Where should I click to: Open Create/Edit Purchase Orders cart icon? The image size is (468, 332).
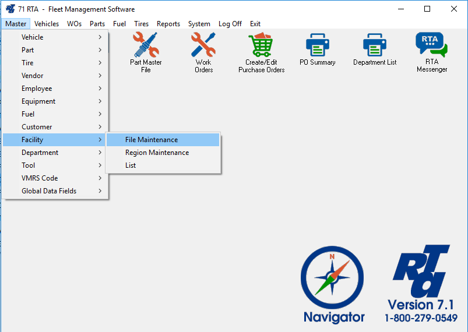click(x=261, y=45)
